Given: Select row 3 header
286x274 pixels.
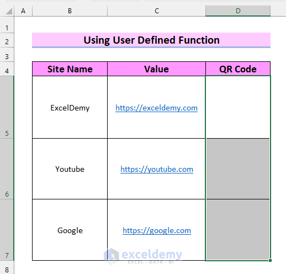Looking at the screenshot, I should (x=7, y=55).
